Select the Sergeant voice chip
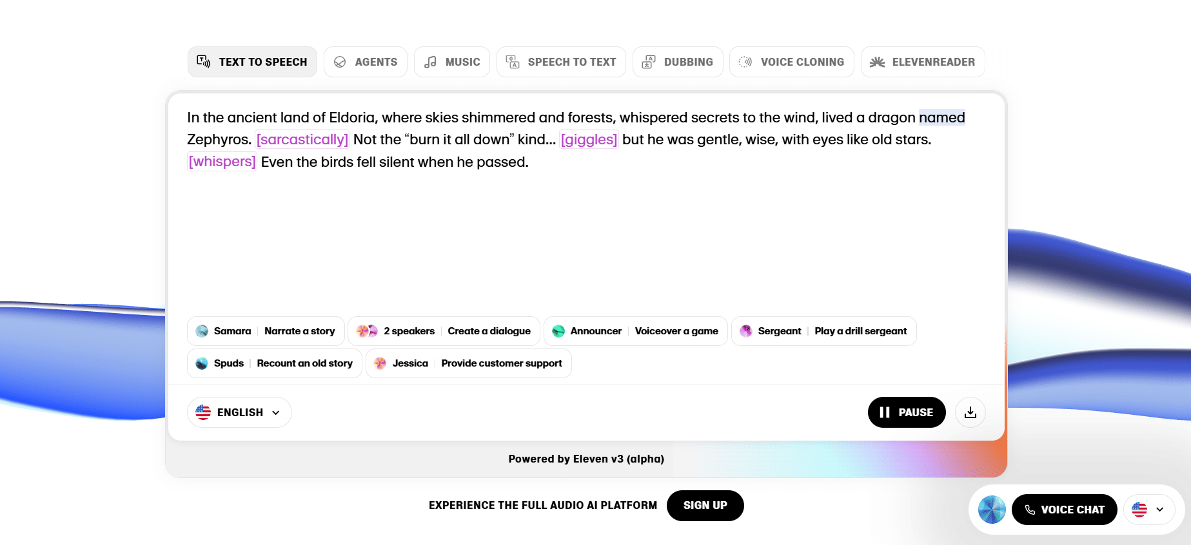Image resolution: width=1191 pixels, height=545 pixels. pyautogui.click(x=823, y=330)
